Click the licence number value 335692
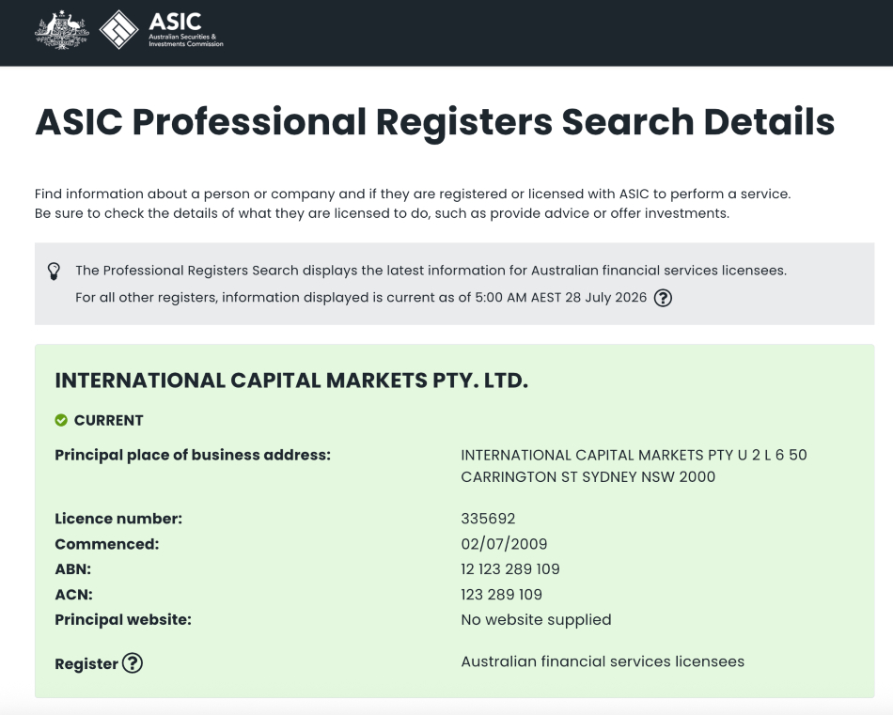Viewport: 893px width, 715px height. point(488,519)
